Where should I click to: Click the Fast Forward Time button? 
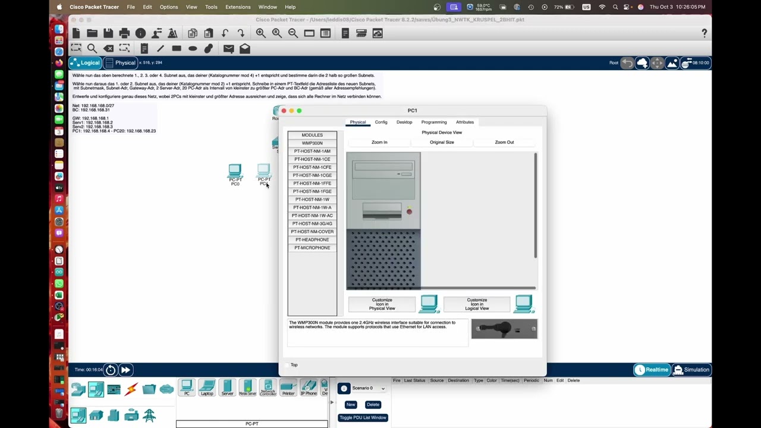click(125, 370)
